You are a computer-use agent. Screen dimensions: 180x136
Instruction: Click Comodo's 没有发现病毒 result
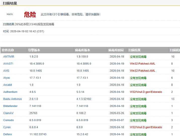(138, 120)
